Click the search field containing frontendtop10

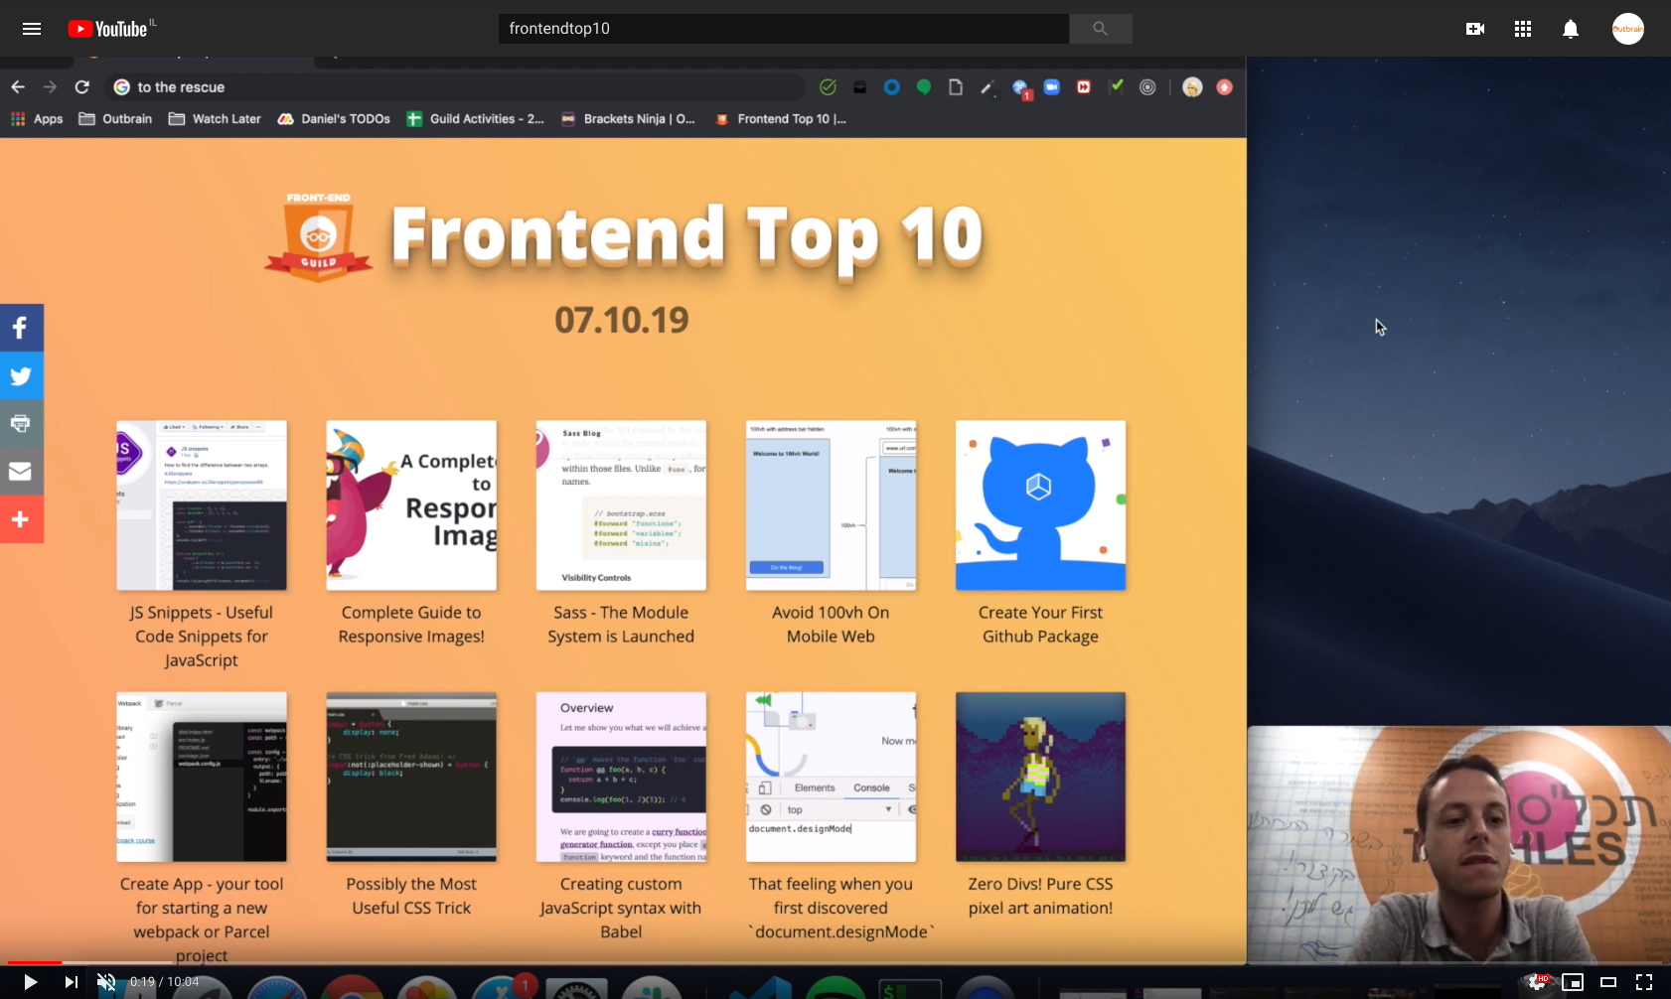[x=784, y=29]
